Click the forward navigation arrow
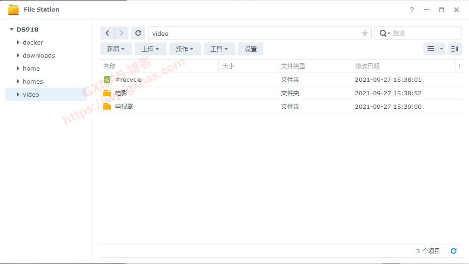Screen dimensions: 469x264 (x=121, y=33)
